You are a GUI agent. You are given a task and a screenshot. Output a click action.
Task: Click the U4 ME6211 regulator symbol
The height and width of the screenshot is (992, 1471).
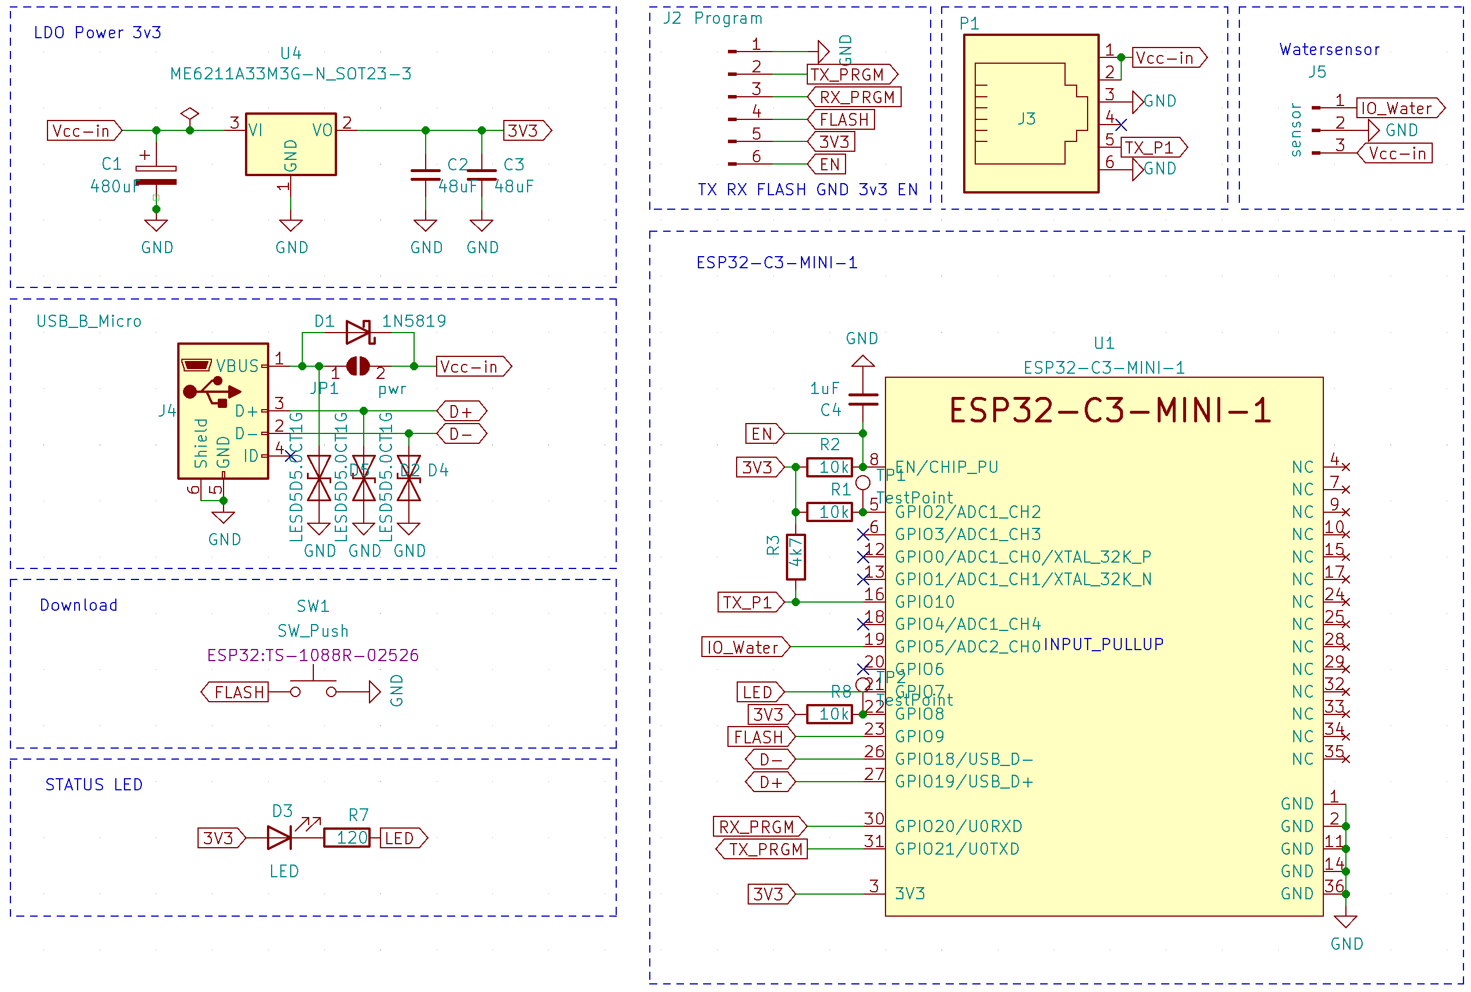(x=291, y=144)
